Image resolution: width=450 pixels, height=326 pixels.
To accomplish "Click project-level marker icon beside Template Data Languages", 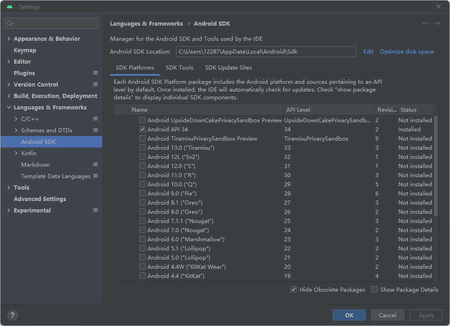I will [x=96, y=176].
